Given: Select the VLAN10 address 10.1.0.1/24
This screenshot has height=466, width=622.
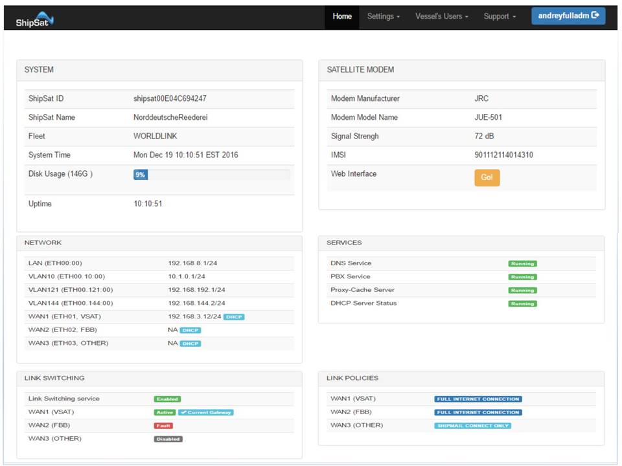Looking at the screenshot, I should click(x=187, y=276).
